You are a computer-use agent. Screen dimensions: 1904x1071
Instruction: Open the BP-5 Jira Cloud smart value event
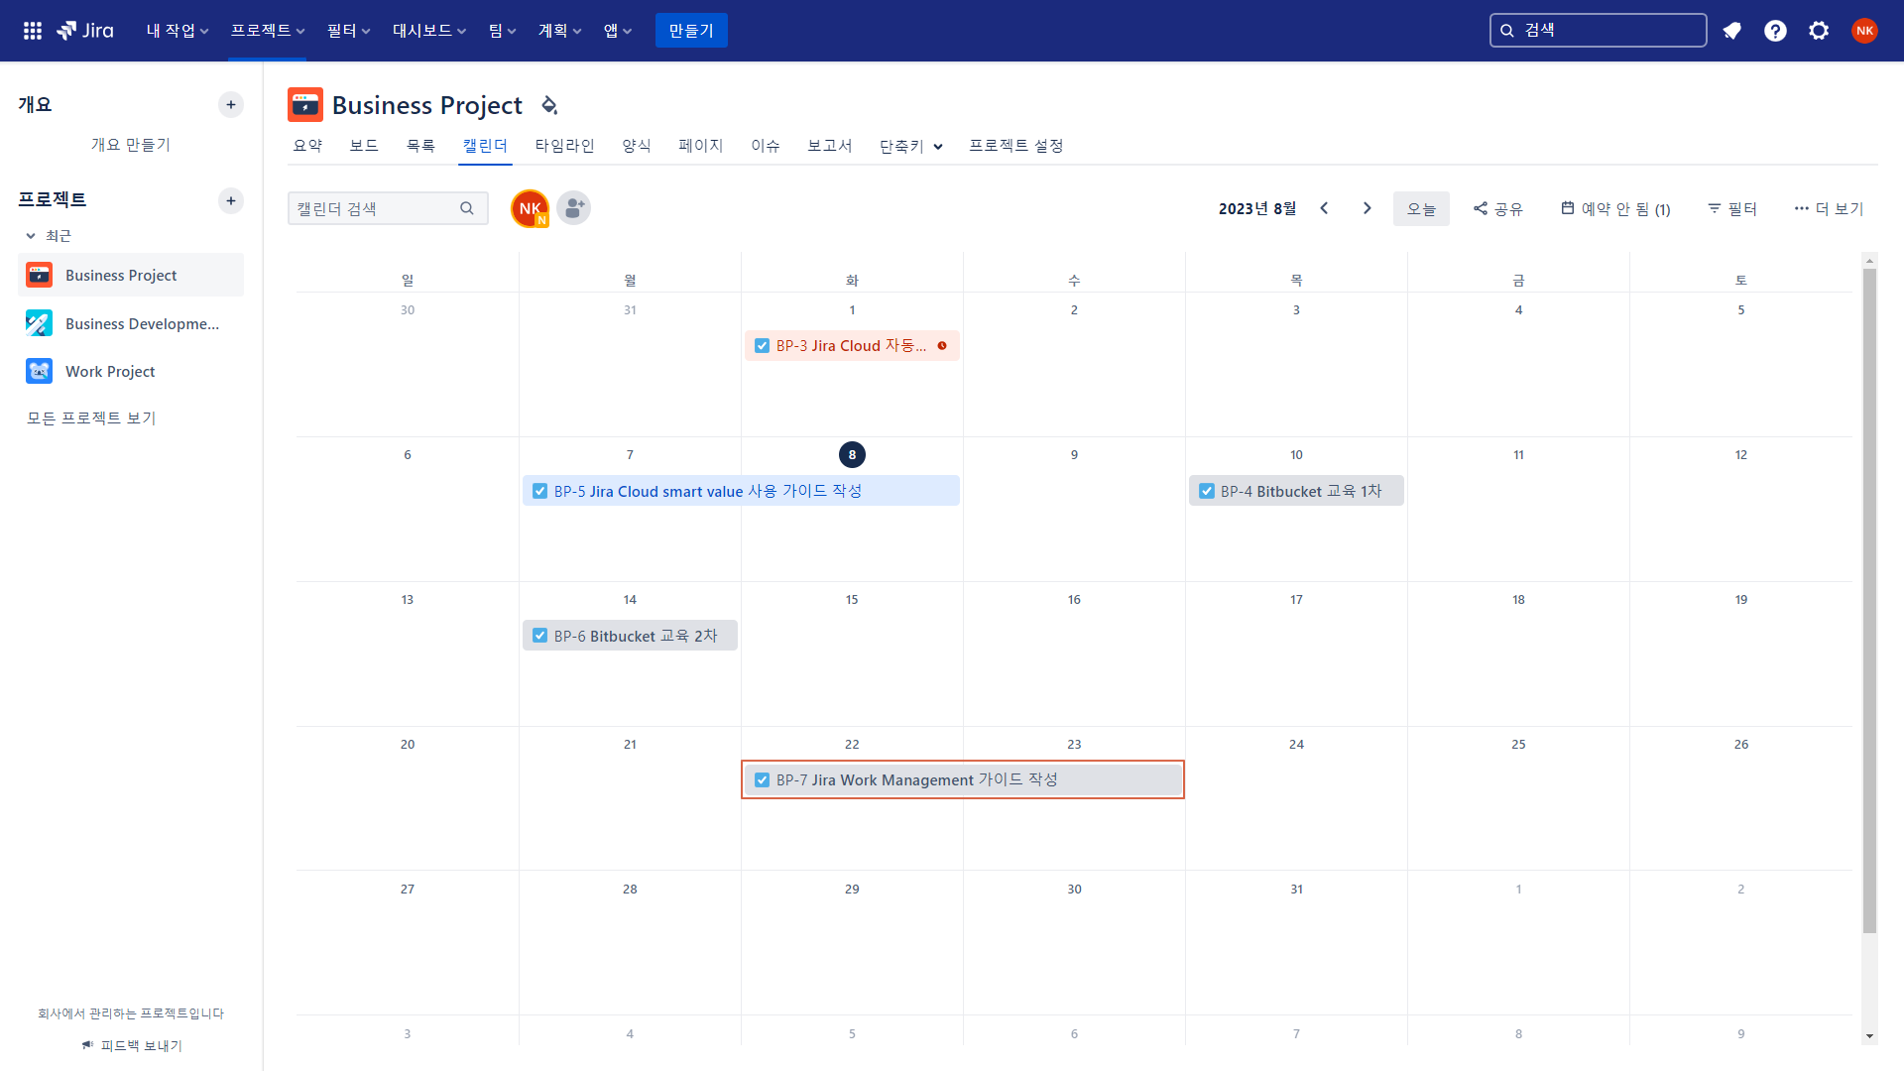click(x=741, y=491)
